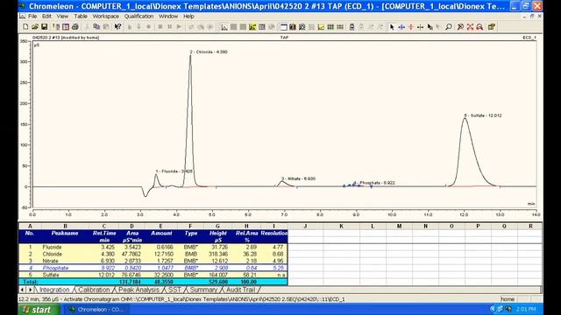Switch to the Peak Analysis tab
Image resolution: width=561 pixels, height=315 pixels.
point(138,290)
